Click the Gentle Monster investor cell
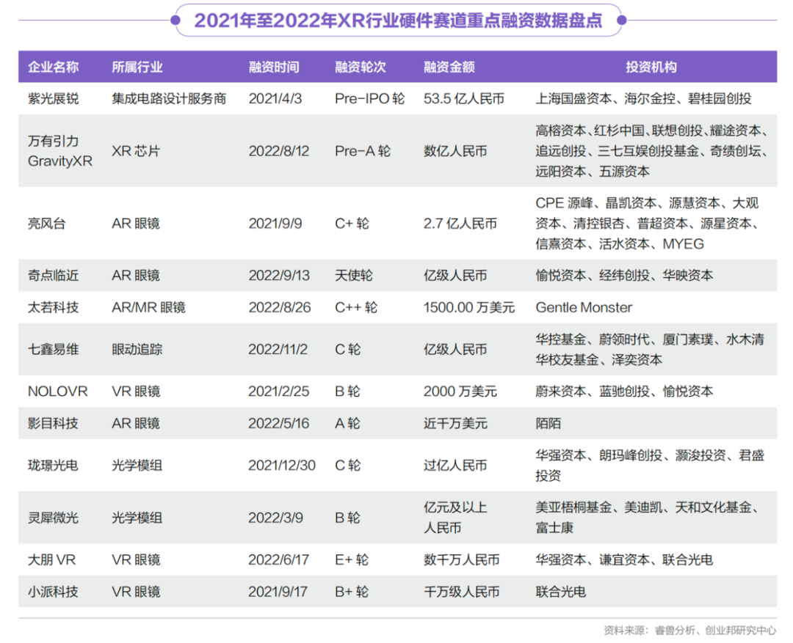The width and height of the screenshot is (793, 643). pyautogui.click(x=584, y=307)
